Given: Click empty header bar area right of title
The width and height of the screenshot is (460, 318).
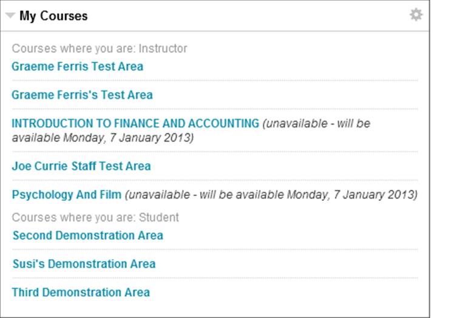Looking at the screenshot, I should pos(243,16).
